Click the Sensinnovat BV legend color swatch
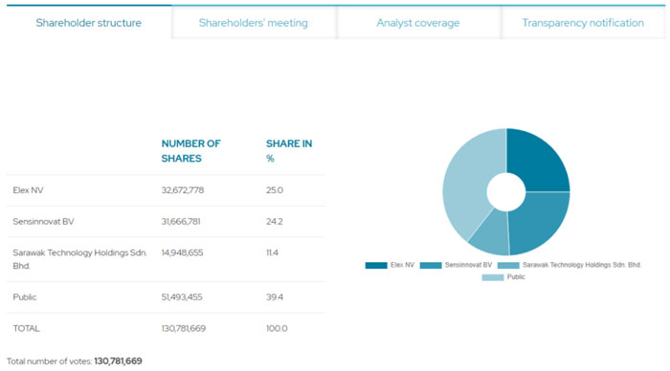 coord(431,265)
